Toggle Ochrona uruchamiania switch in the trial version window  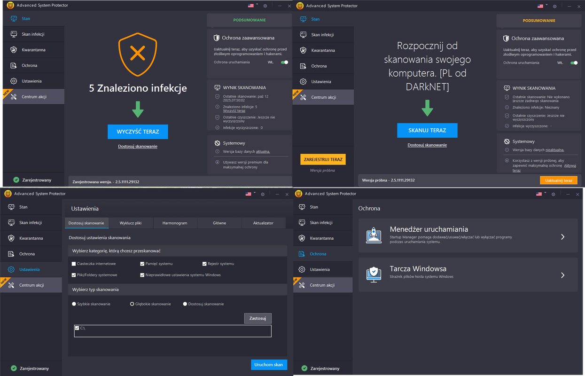tap(574, 63)
